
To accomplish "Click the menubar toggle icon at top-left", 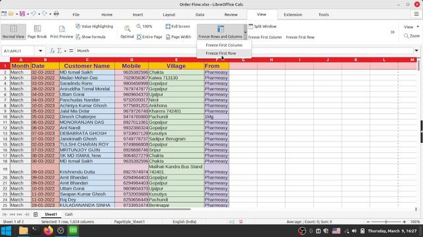I will 4,13.
